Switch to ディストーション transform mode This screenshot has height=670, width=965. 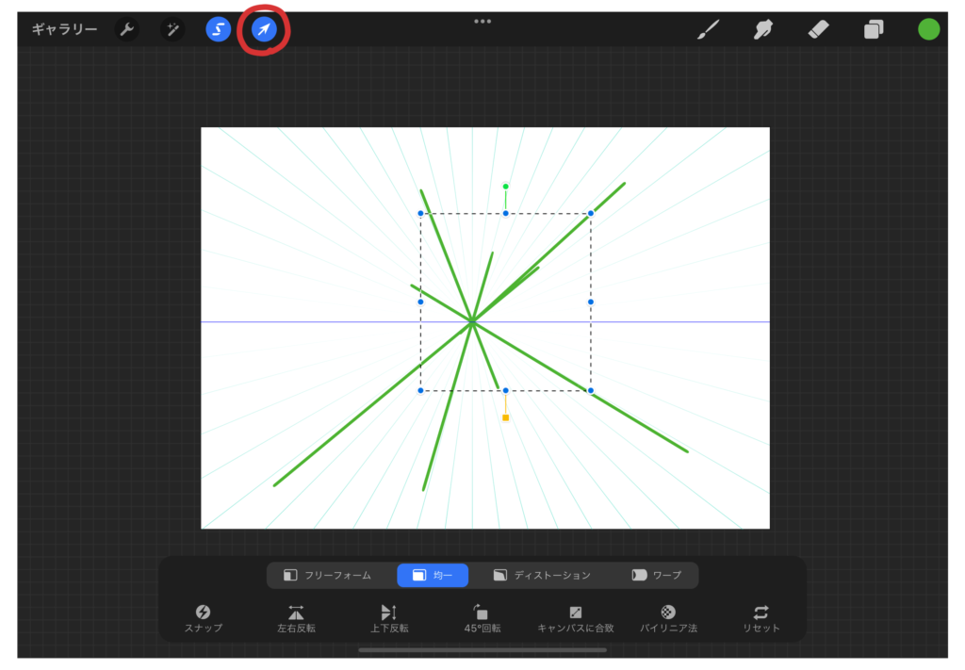coord(542,575)
